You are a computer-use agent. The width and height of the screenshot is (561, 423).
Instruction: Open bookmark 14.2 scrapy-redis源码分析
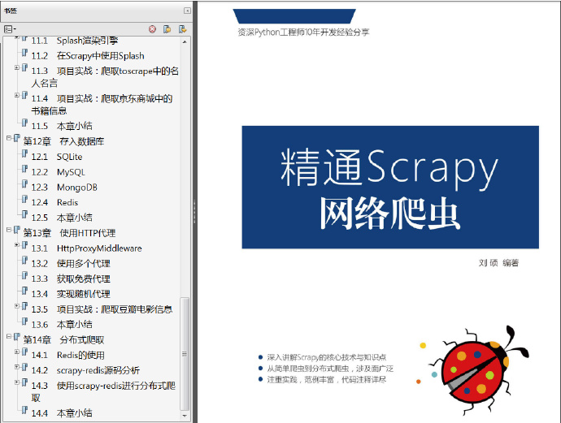coord(85,370)
